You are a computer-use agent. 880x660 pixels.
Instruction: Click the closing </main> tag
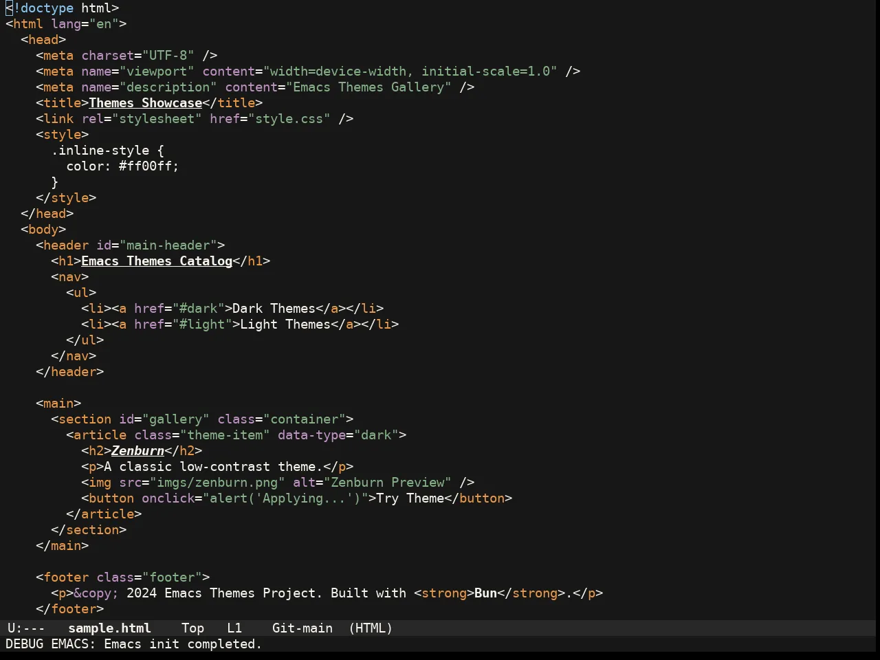click(63, 546)
